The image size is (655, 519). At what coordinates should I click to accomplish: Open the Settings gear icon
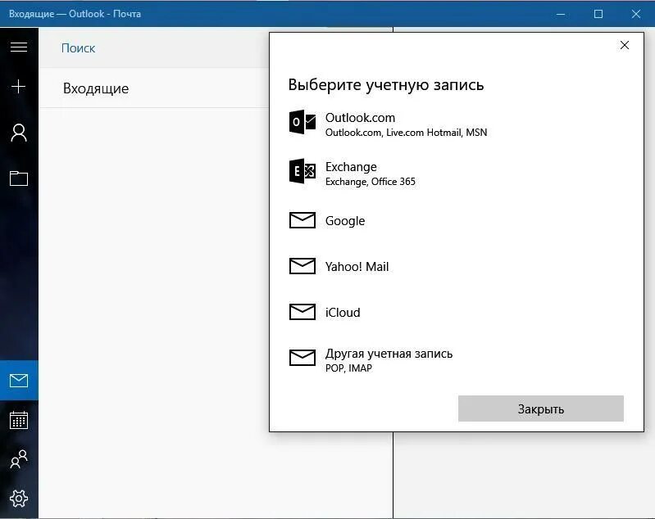pyautogui.click(x=19, y=499)
